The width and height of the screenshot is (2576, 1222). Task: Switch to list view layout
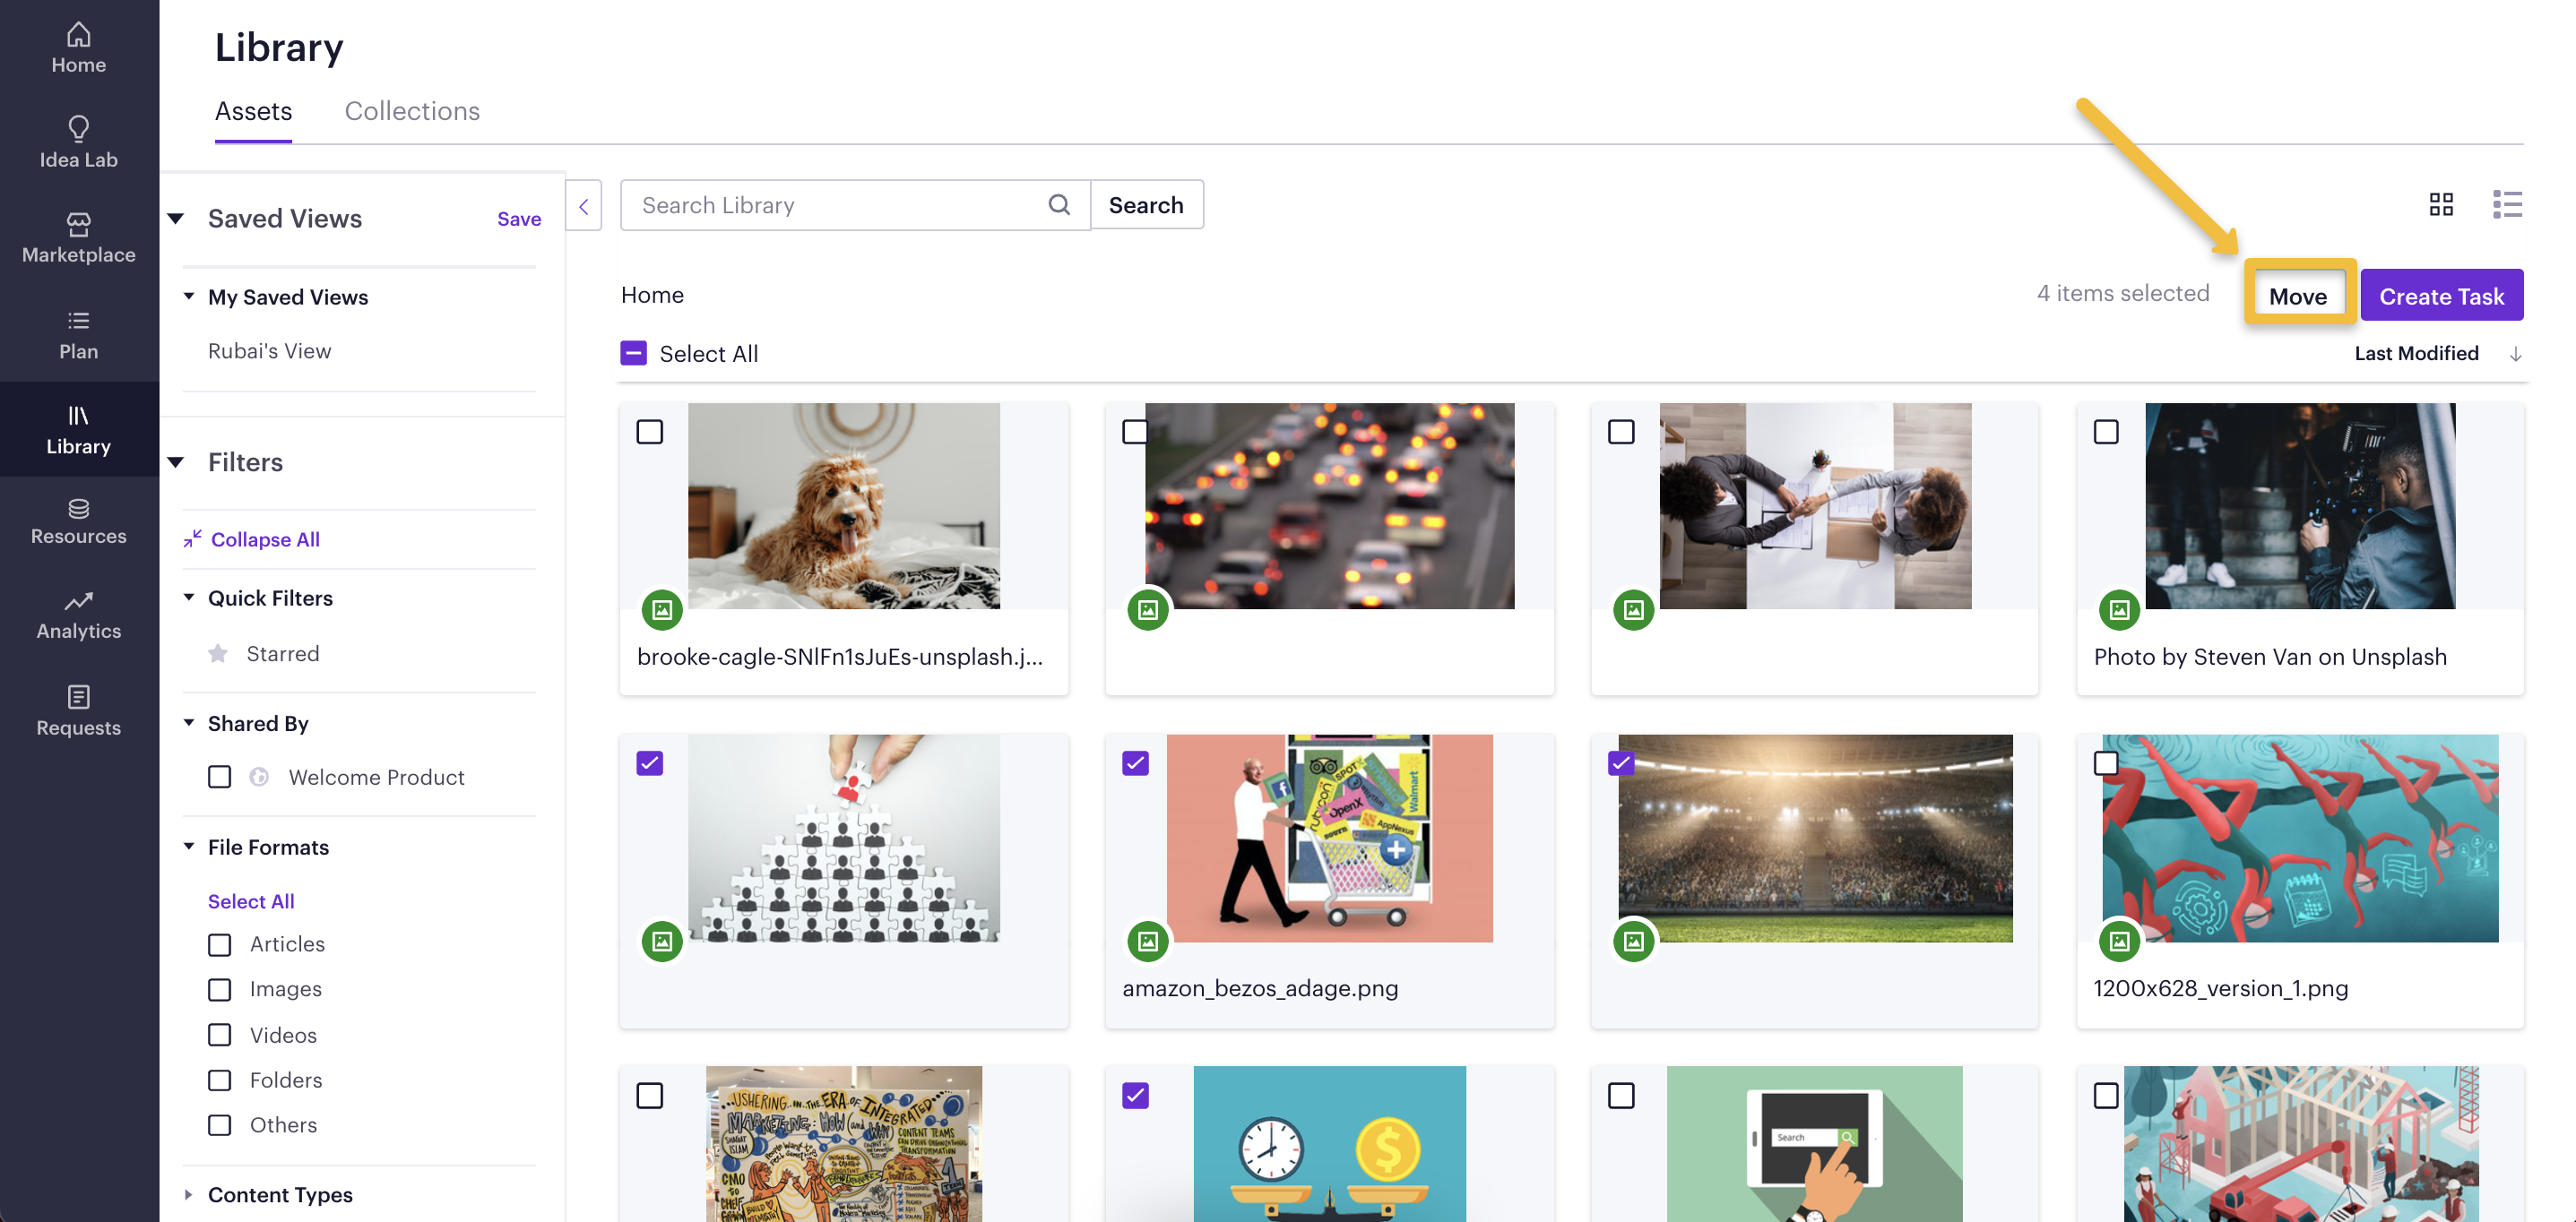(2506, 204)
